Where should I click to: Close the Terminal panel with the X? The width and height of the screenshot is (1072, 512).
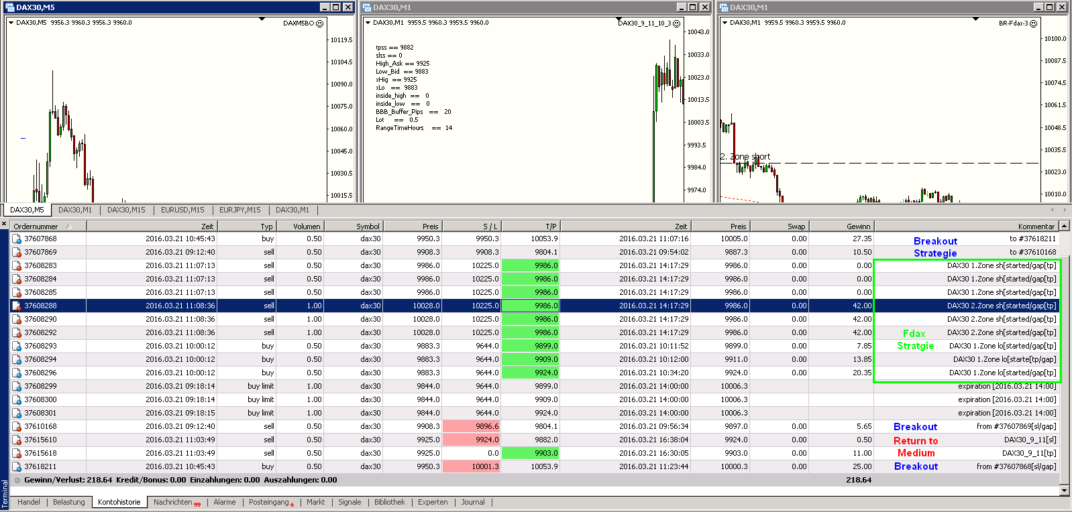coord(4,224)
